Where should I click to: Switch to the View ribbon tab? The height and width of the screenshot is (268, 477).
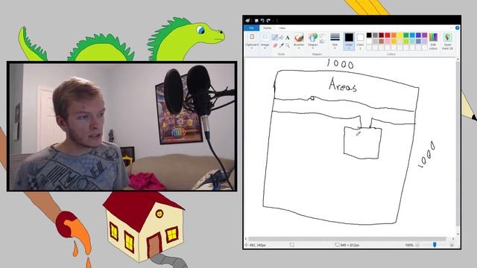(x=282, y=28)
